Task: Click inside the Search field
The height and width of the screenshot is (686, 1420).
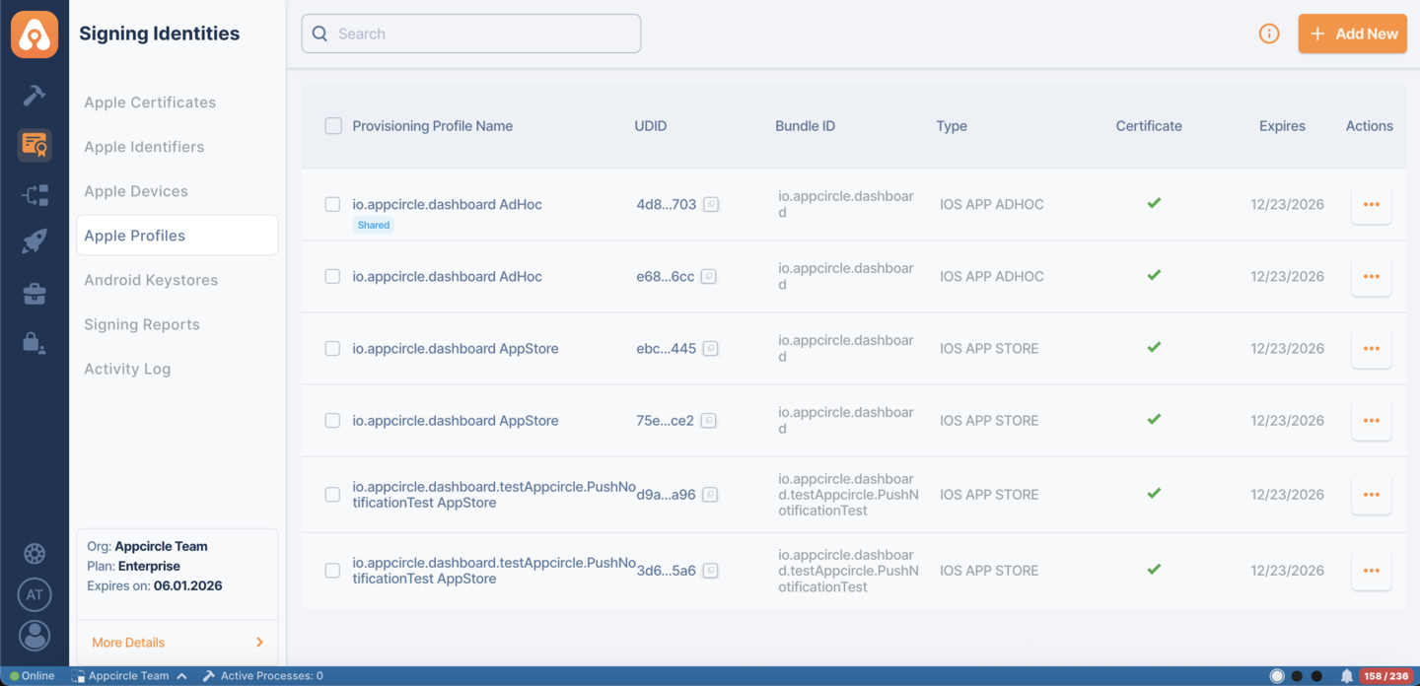Action: pyautogui.click(x=470, y=33)
